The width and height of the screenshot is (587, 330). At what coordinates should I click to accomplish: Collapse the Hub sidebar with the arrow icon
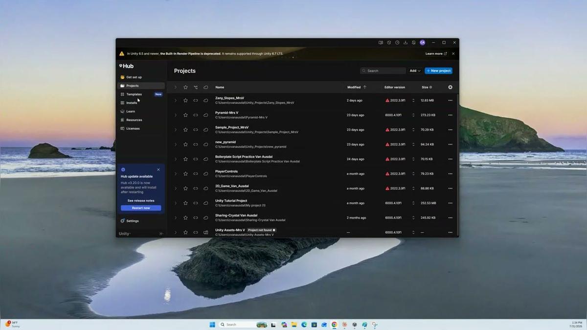click(161, 234)
